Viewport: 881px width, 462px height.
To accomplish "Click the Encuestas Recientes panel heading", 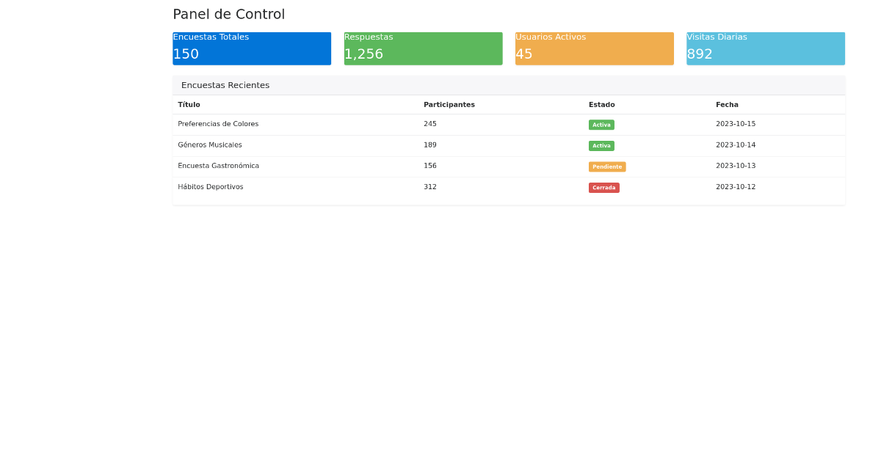I will click(225, 85).
